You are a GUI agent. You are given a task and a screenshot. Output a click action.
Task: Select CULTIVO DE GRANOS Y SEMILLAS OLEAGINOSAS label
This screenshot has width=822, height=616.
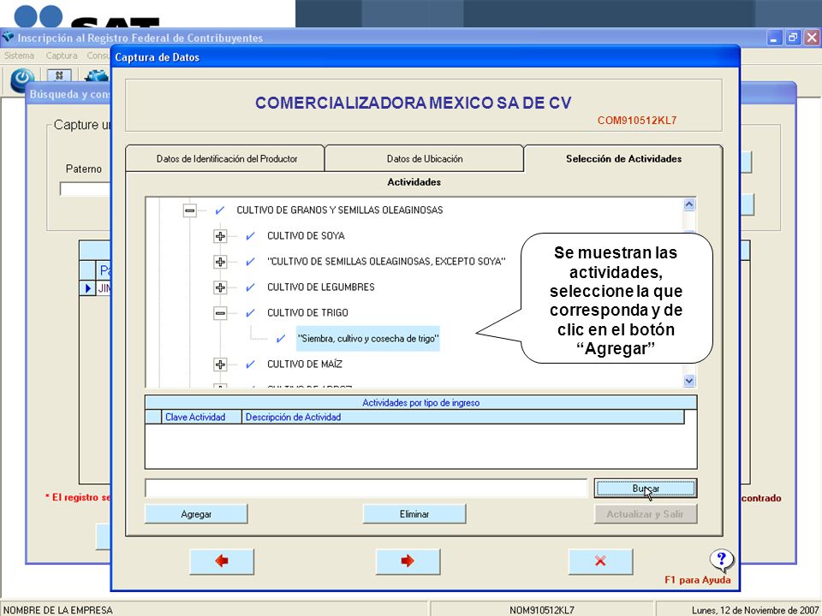click(340, 210)
